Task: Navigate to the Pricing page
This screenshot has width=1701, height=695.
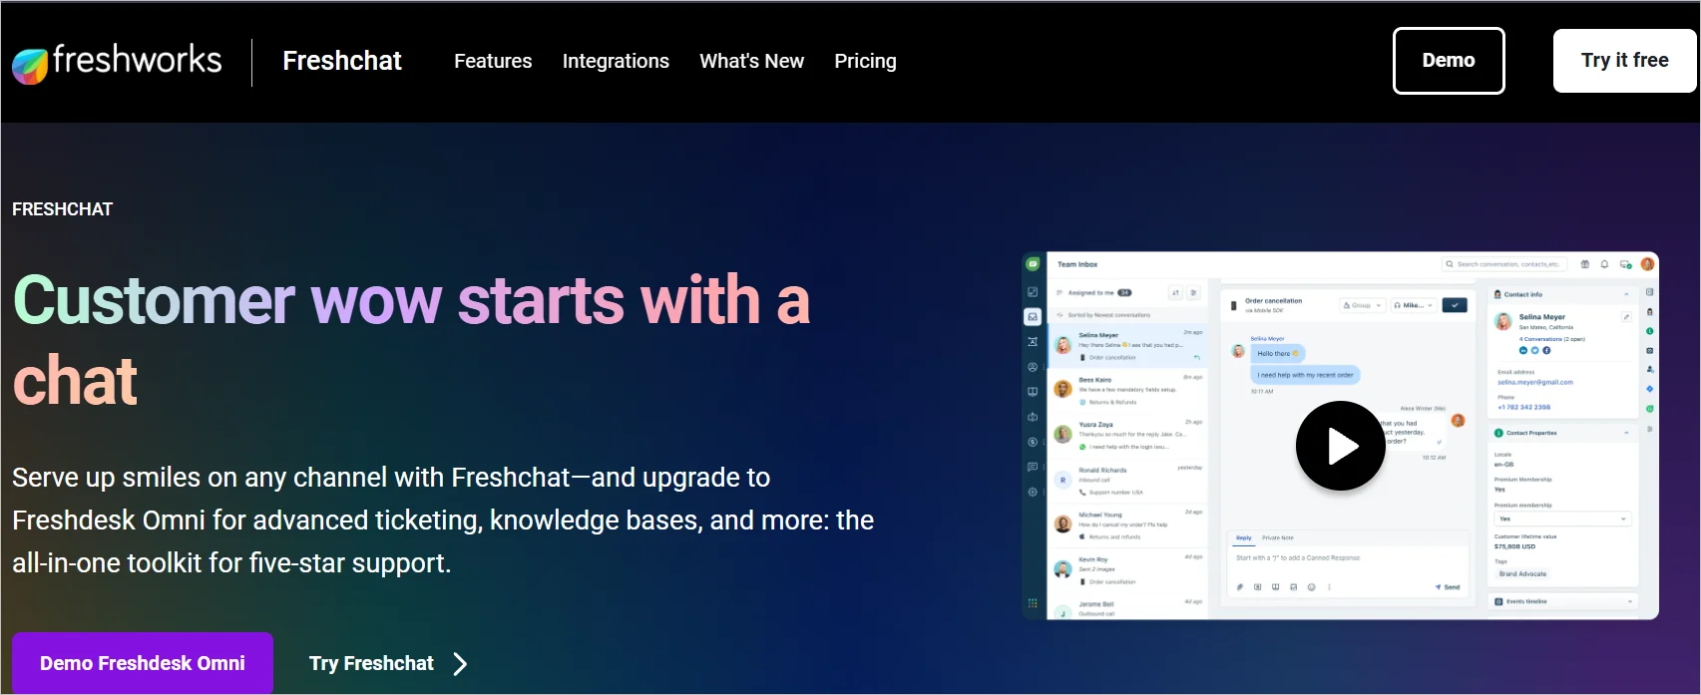Action: click(x=865, y=61)
